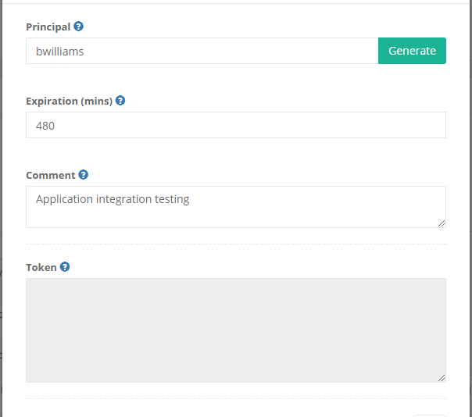Grab the Comment textarea resize handle
This screenshot has width=472, height=417.
[442, 223]
